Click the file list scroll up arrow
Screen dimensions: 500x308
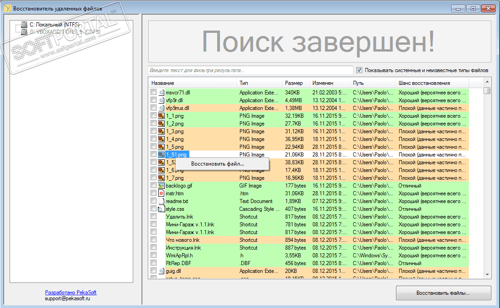[487, 82]
